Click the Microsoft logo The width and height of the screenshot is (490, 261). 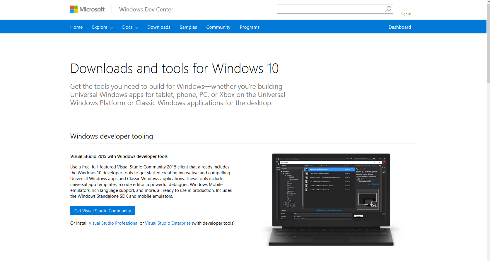[x=87, y=9]
